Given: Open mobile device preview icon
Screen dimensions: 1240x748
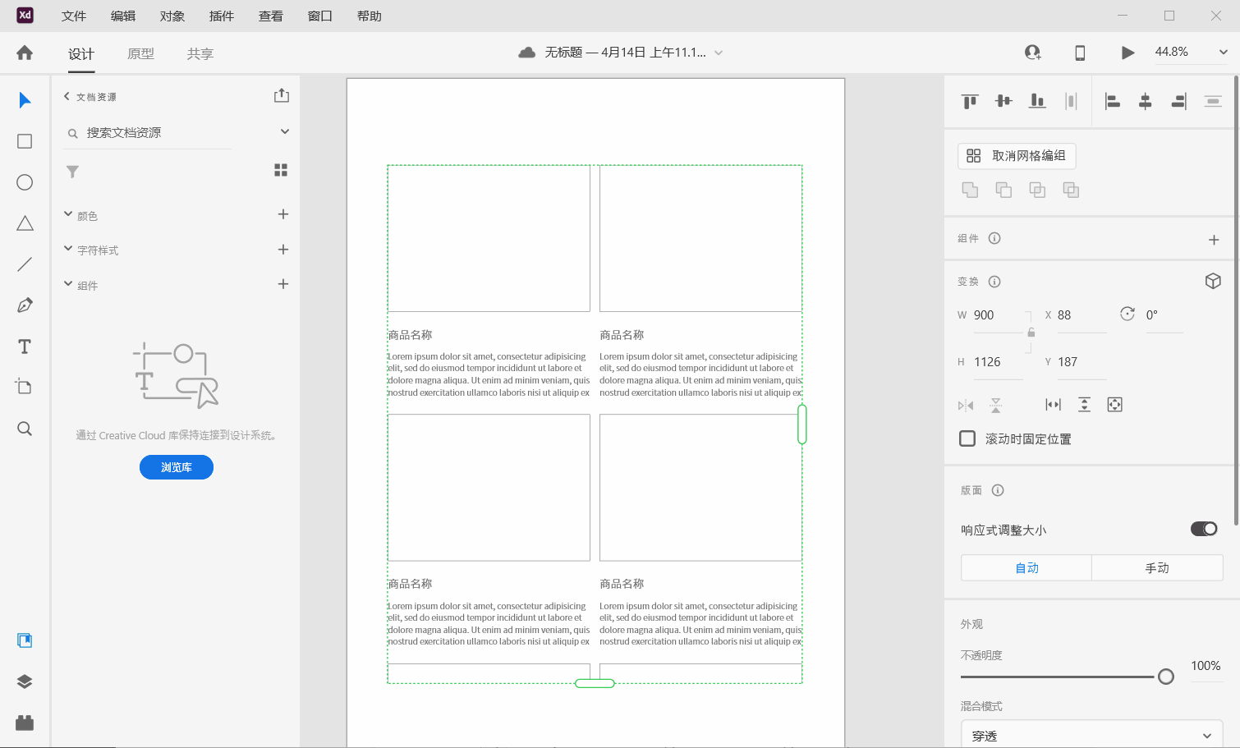Looking at the screenshot, I should point(1079,52).
